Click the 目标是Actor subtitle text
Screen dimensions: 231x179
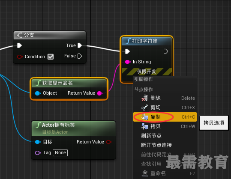pyautogui.click(x=55, y=132)
